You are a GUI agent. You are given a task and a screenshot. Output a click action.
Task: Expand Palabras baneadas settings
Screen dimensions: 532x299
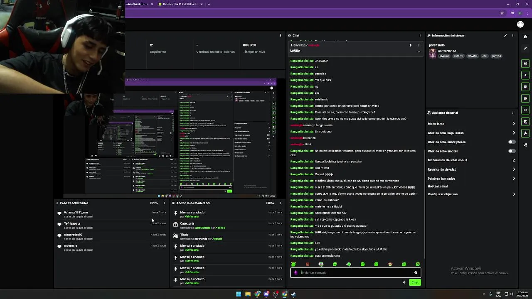pyautogui.click(x=514, y=179)
